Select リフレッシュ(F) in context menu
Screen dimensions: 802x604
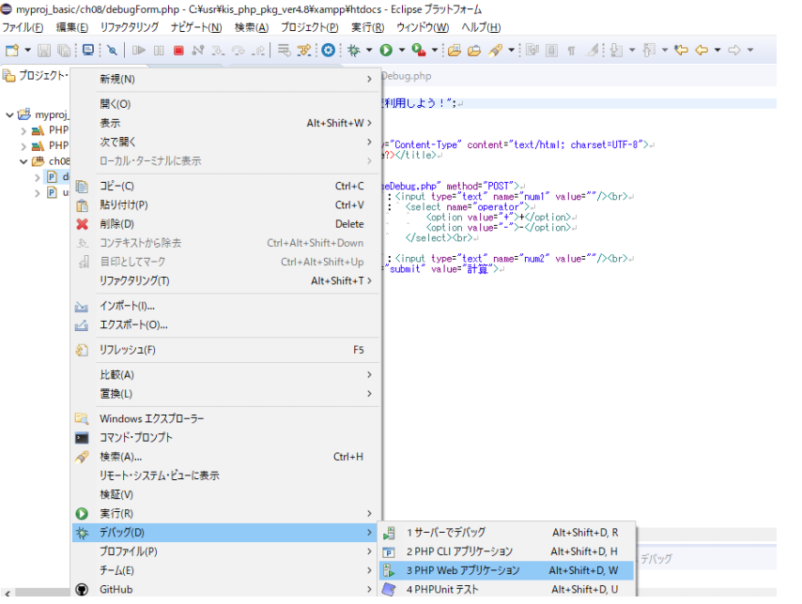coord(128,350)
